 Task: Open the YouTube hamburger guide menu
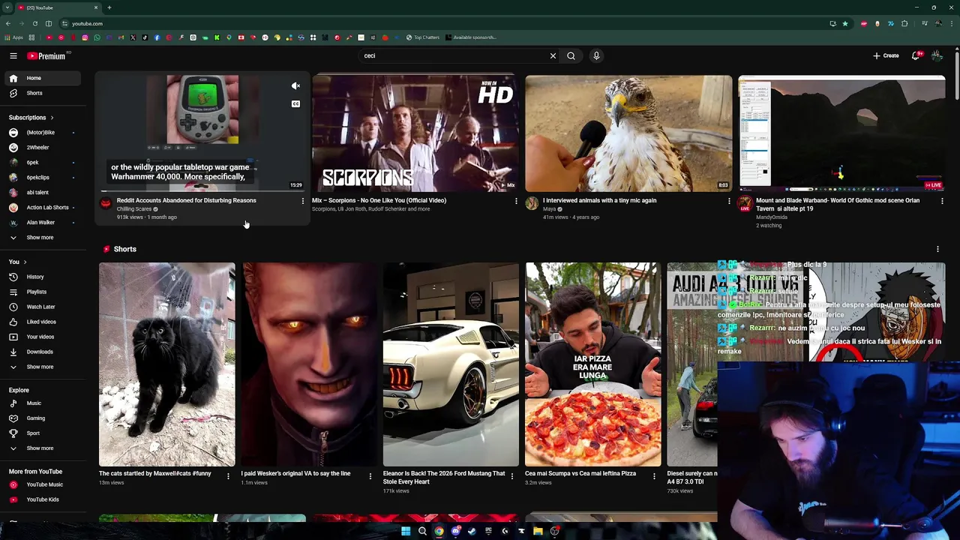coord(13,55)
